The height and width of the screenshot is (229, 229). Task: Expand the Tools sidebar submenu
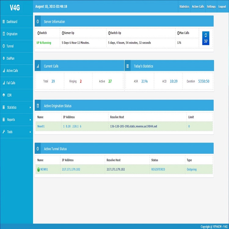point(30,132)
